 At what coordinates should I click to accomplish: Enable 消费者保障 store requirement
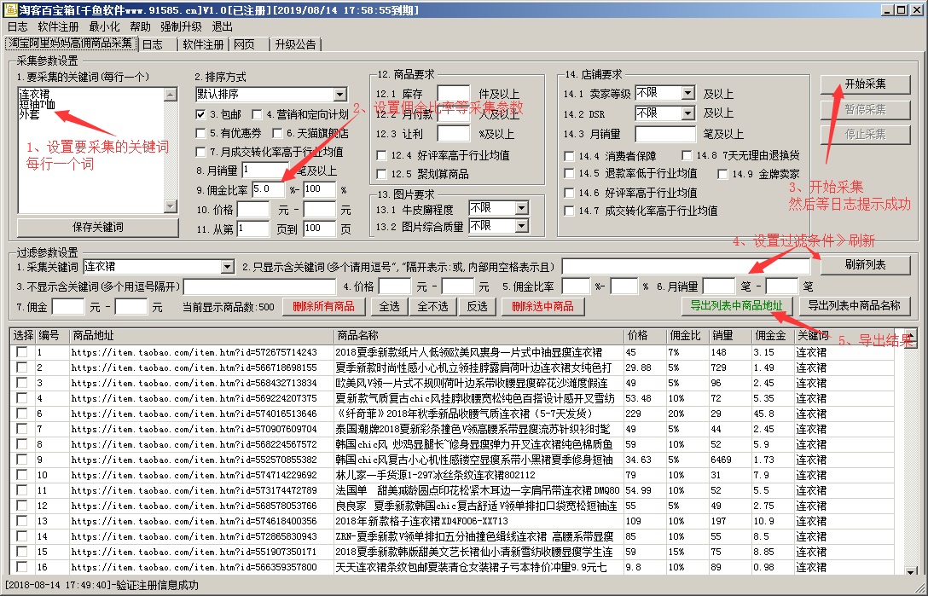tap(570, 156)
